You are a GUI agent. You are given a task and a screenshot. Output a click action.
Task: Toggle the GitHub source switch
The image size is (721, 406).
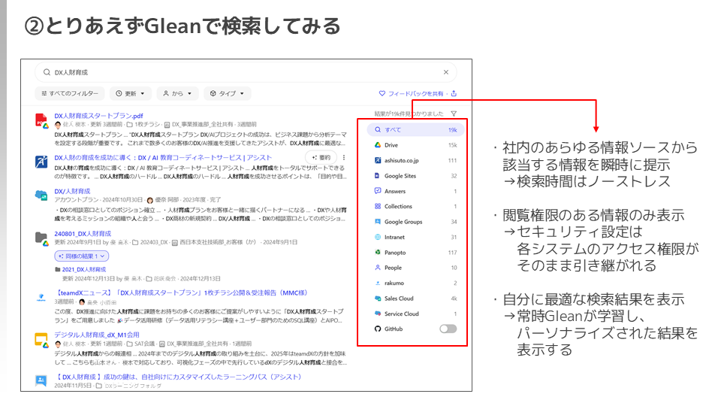click(x=448, y=329)
